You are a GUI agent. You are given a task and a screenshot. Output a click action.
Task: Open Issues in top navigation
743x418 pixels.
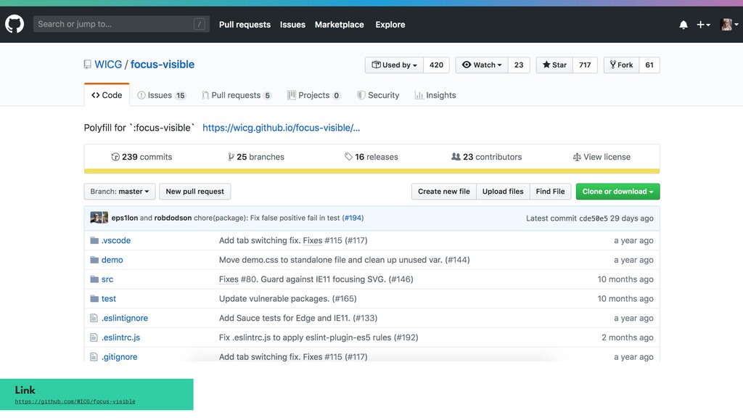click(x=292, y=25)
